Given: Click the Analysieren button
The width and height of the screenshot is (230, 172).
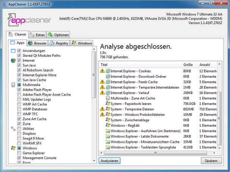Looking at the screenshot, I should coord(110,161).
